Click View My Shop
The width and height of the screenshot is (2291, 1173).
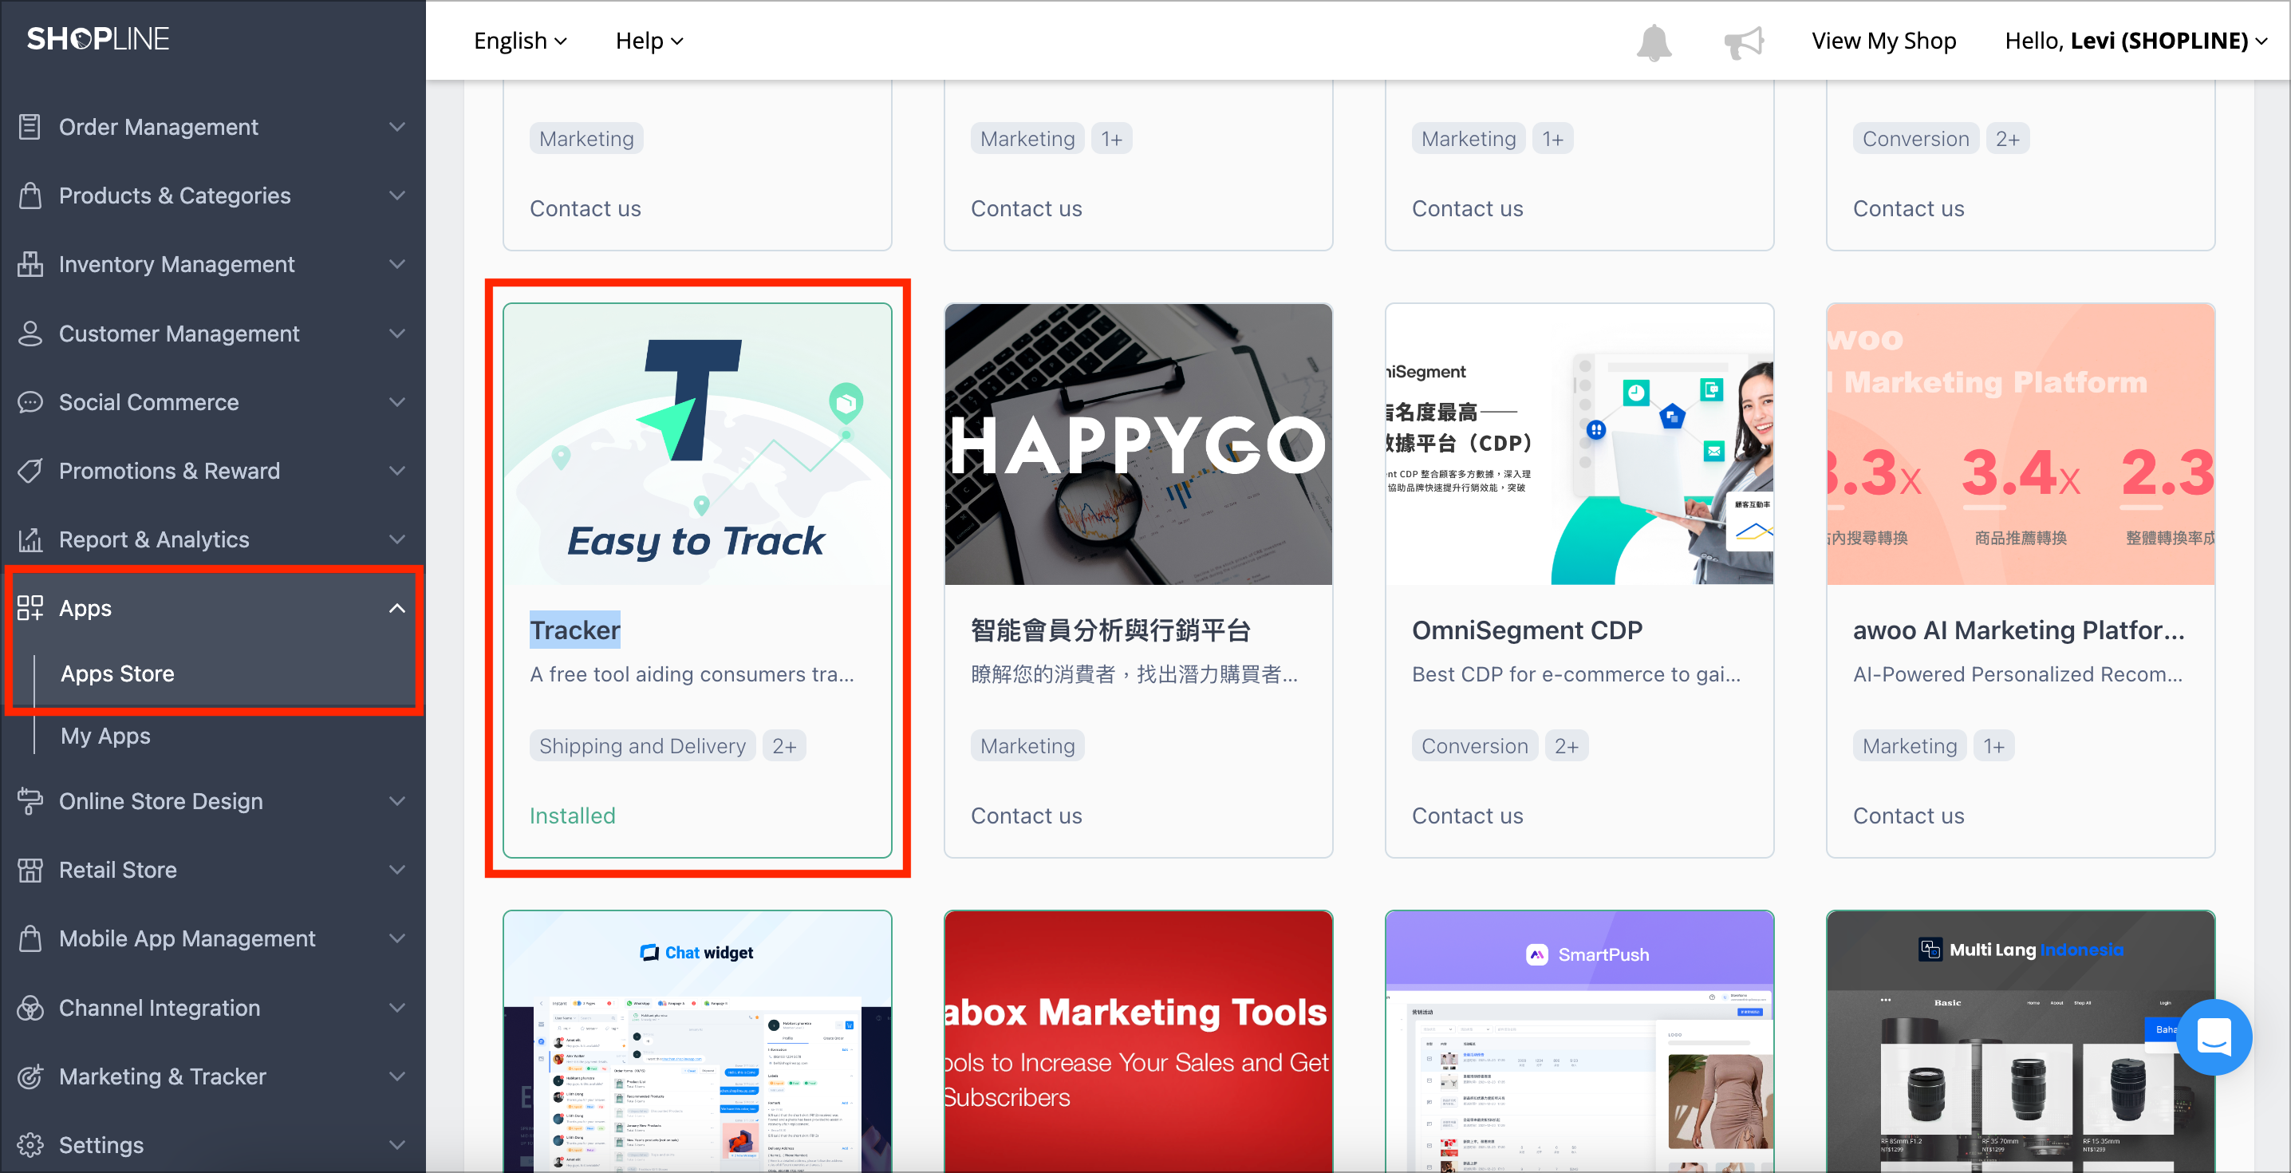click(x=1883, y=40)
